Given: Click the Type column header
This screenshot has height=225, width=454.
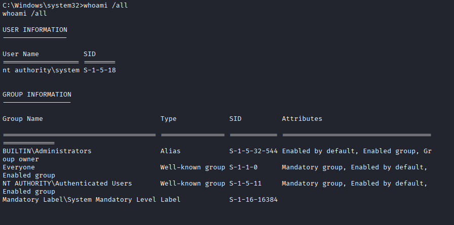Looking at the screenshot, I should [x=169, y=119].
